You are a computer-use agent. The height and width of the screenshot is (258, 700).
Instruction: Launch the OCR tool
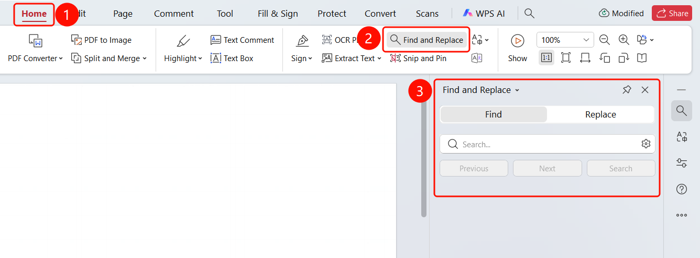340,40
